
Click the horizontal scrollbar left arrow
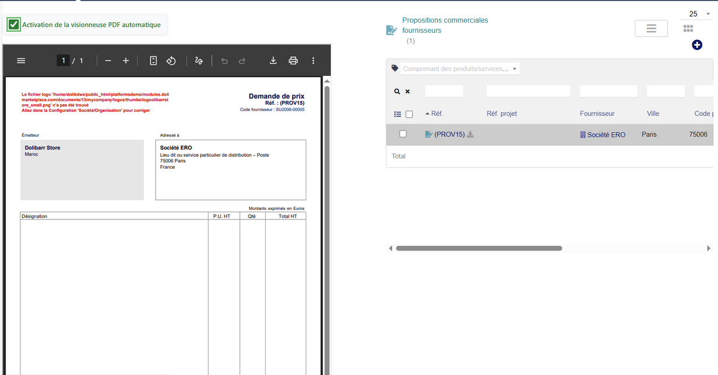pos(391,248)
